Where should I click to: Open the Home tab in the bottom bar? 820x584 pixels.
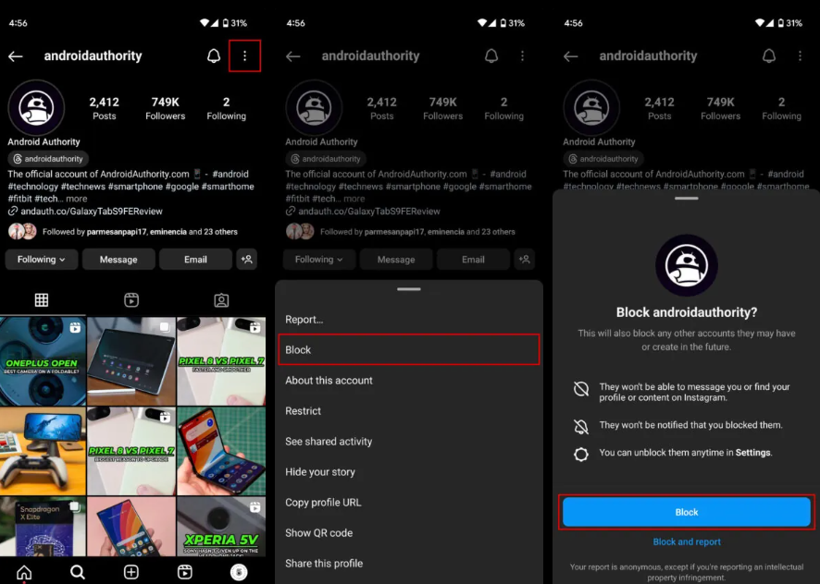(x=24, y=572)
